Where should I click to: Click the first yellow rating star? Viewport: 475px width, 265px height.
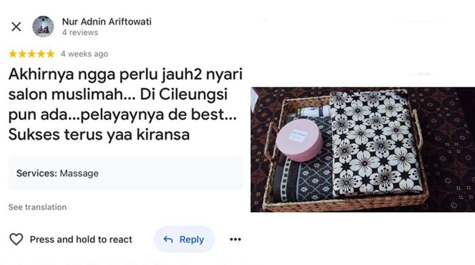click(13, 54)
